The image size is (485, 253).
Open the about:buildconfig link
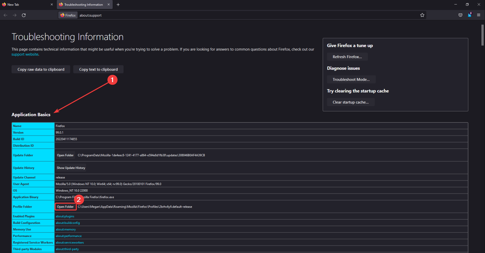click(68, 223)
